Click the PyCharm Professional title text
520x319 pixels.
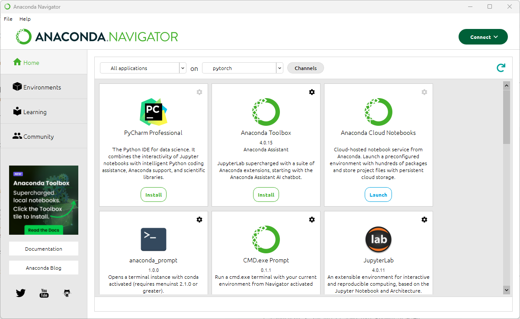(154, 133)
